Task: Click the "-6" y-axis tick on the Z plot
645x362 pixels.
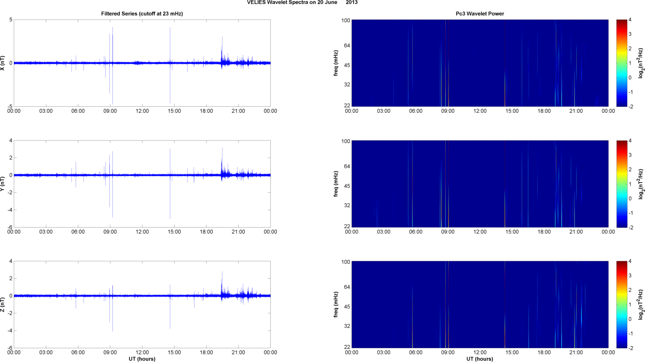Action: click(10, 348)
